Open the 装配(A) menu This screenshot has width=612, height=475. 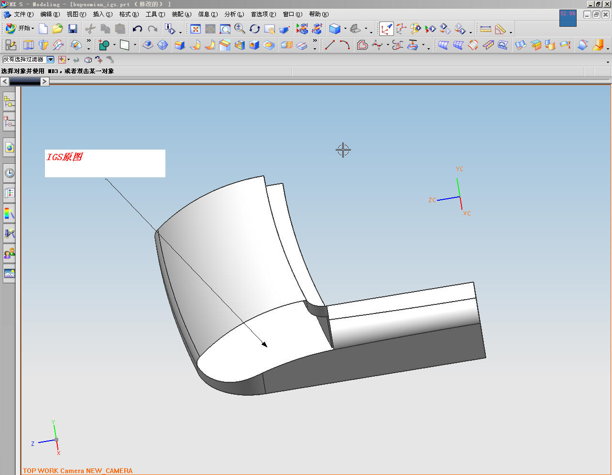182,14
